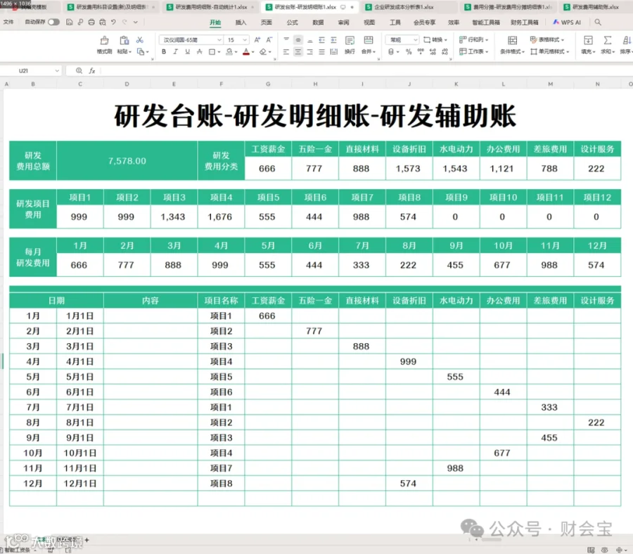Click the 粘贴 paste clipboard icon
The image size is (633, 554).
point(124,40)
